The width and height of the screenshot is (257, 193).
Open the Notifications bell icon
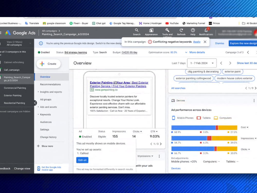206,32
